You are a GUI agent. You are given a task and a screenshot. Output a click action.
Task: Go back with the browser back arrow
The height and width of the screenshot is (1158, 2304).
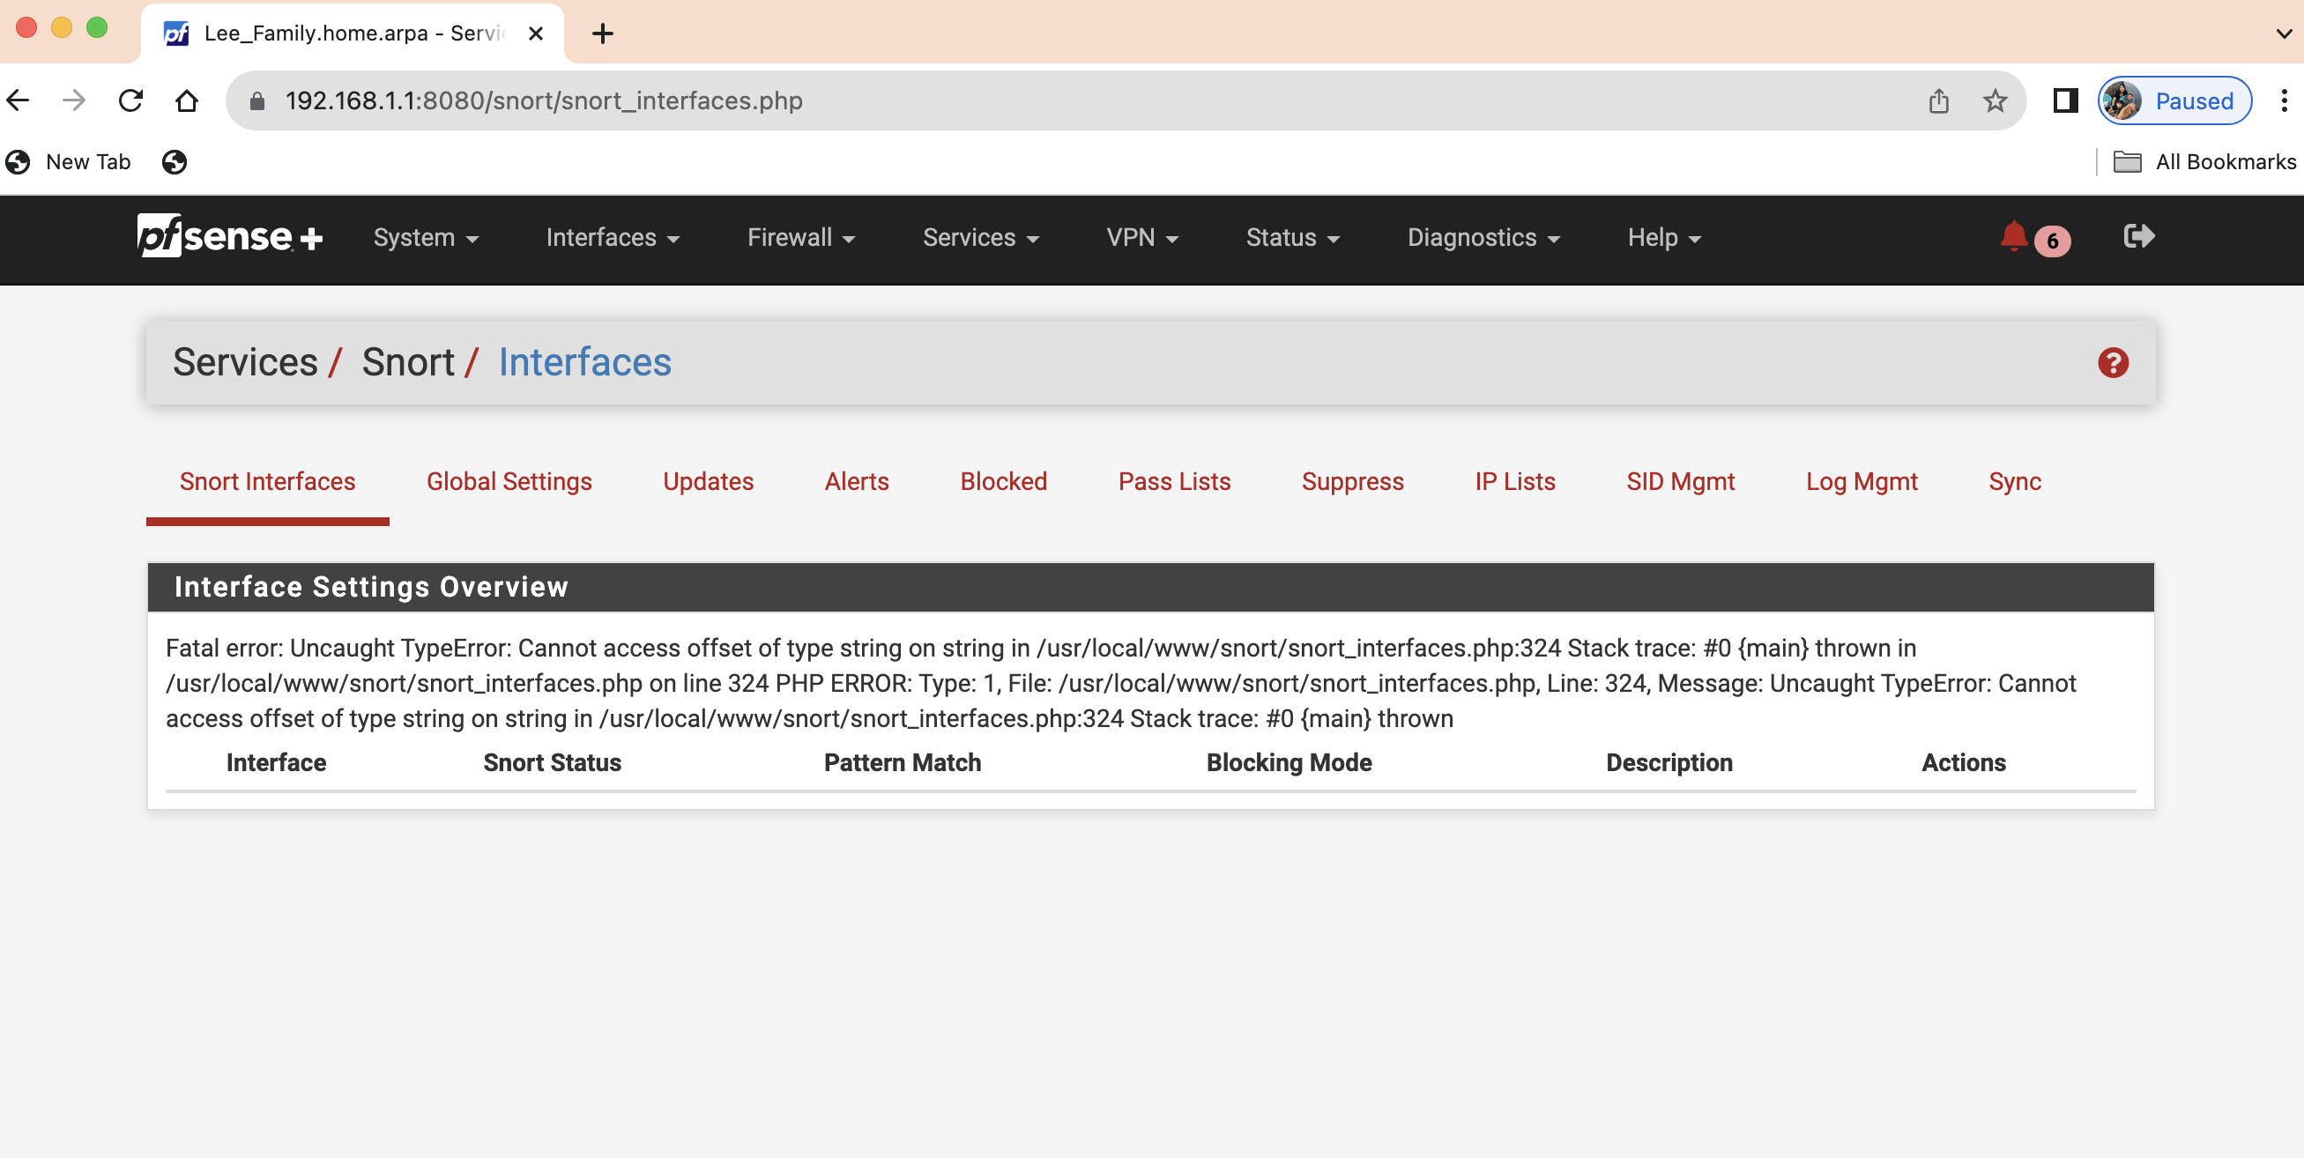tap(19, 100)
